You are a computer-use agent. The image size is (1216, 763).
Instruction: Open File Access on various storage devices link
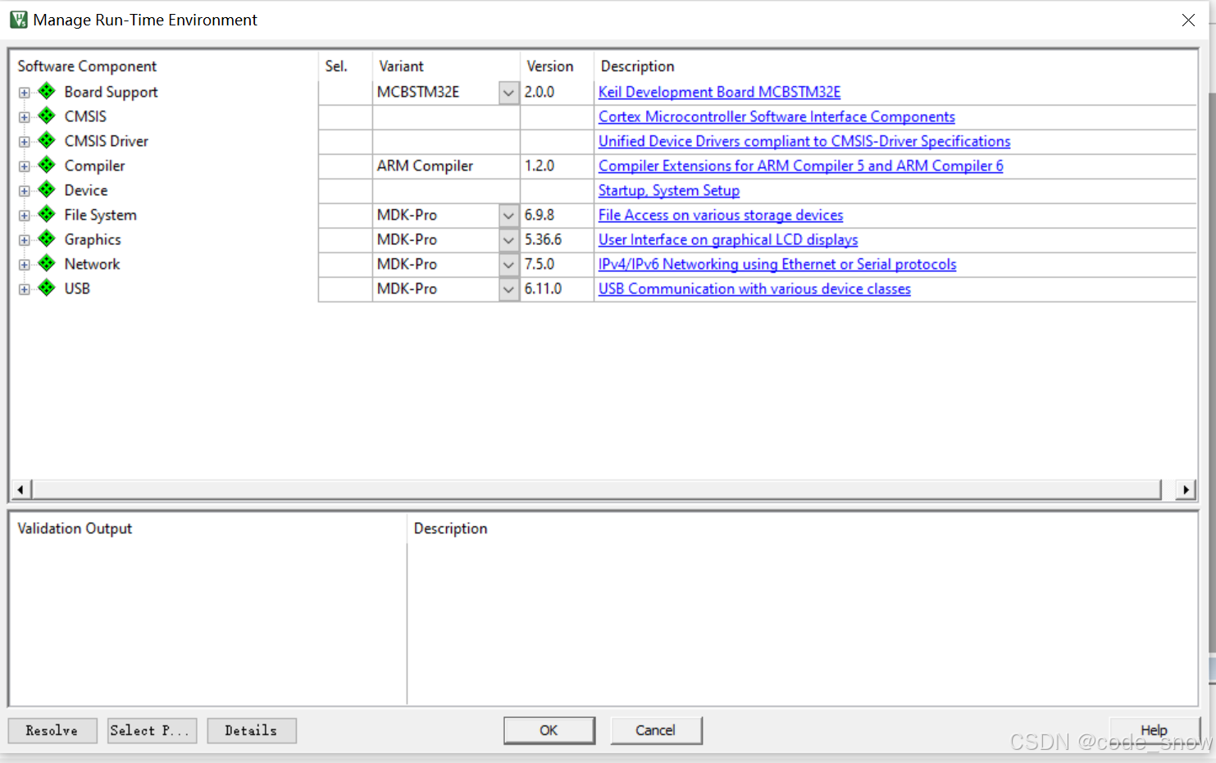point(721,216)
